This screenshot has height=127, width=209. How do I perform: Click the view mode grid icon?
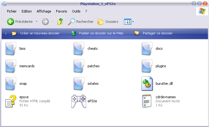point(127,22)
